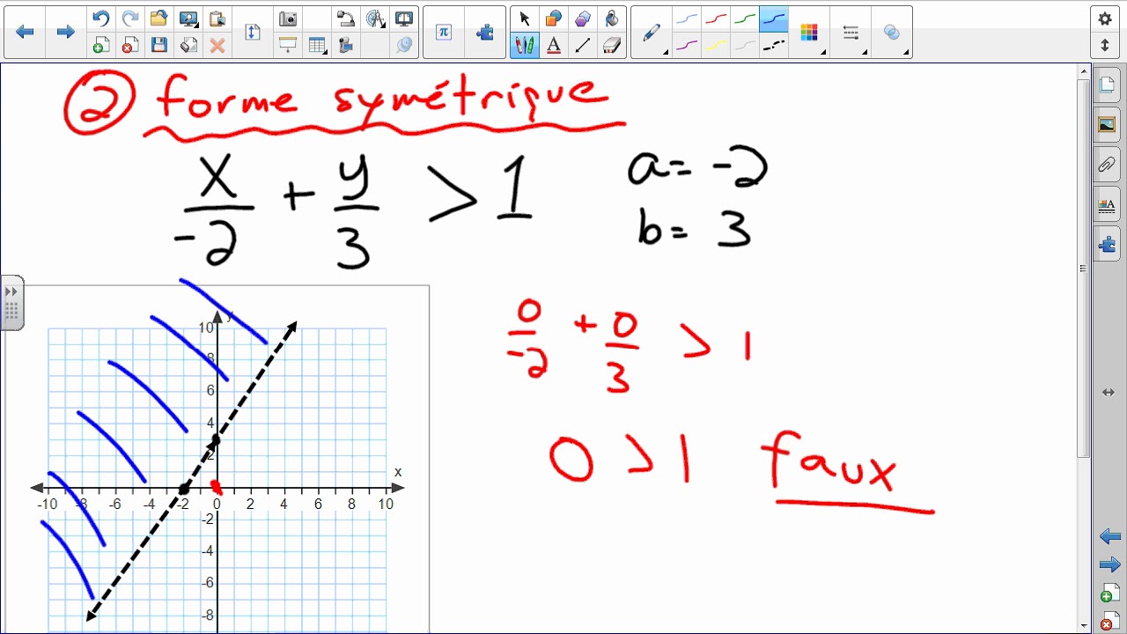The width and height of the screenshot is (1127, 634).
Task: Select the Fill paint bucket tool
Action: tap(612, 18)
